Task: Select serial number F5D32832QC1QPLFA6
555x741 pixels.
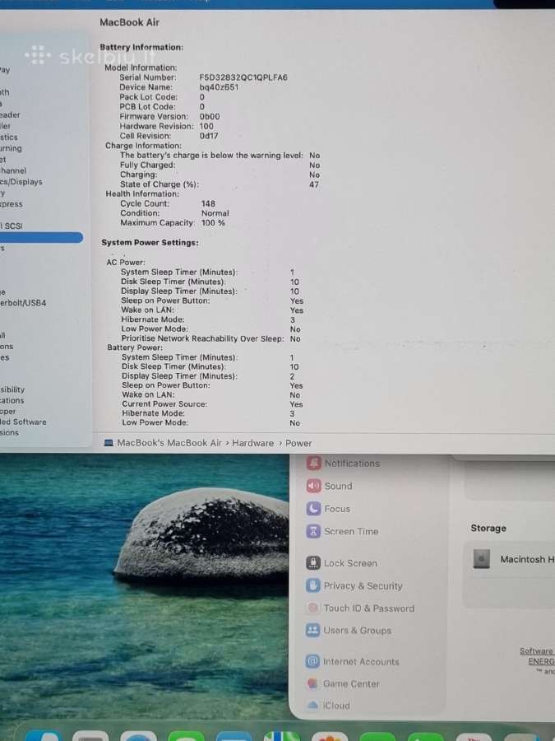Action: (243, 77)
